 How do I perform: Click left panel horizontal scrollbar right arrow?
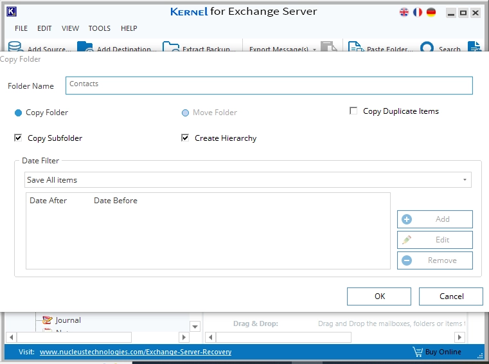point(184,337)
